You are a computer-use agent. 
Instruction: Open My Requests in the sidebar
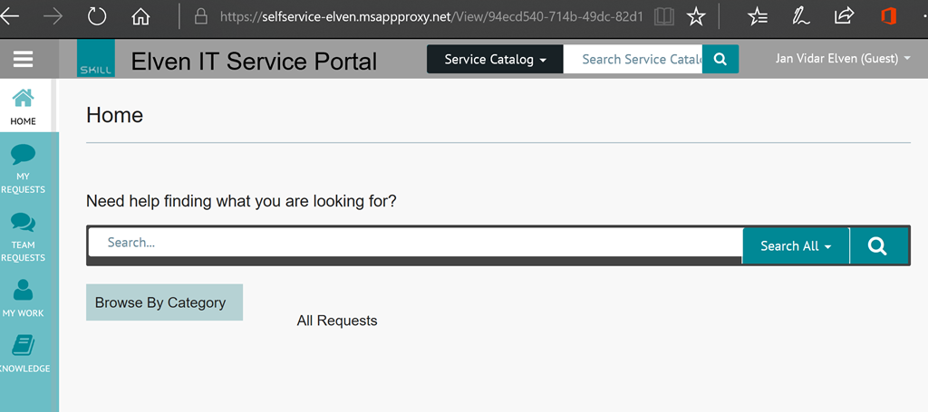tap(23, 155)
